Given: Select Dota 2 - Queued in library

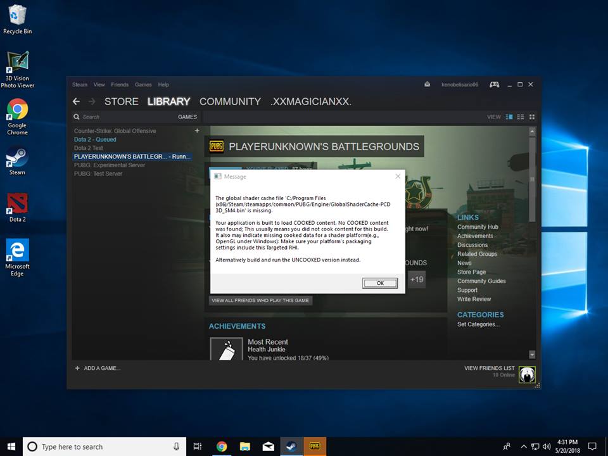Looking at the screenshot, I should pyautogui.click(x=95, y=139).
